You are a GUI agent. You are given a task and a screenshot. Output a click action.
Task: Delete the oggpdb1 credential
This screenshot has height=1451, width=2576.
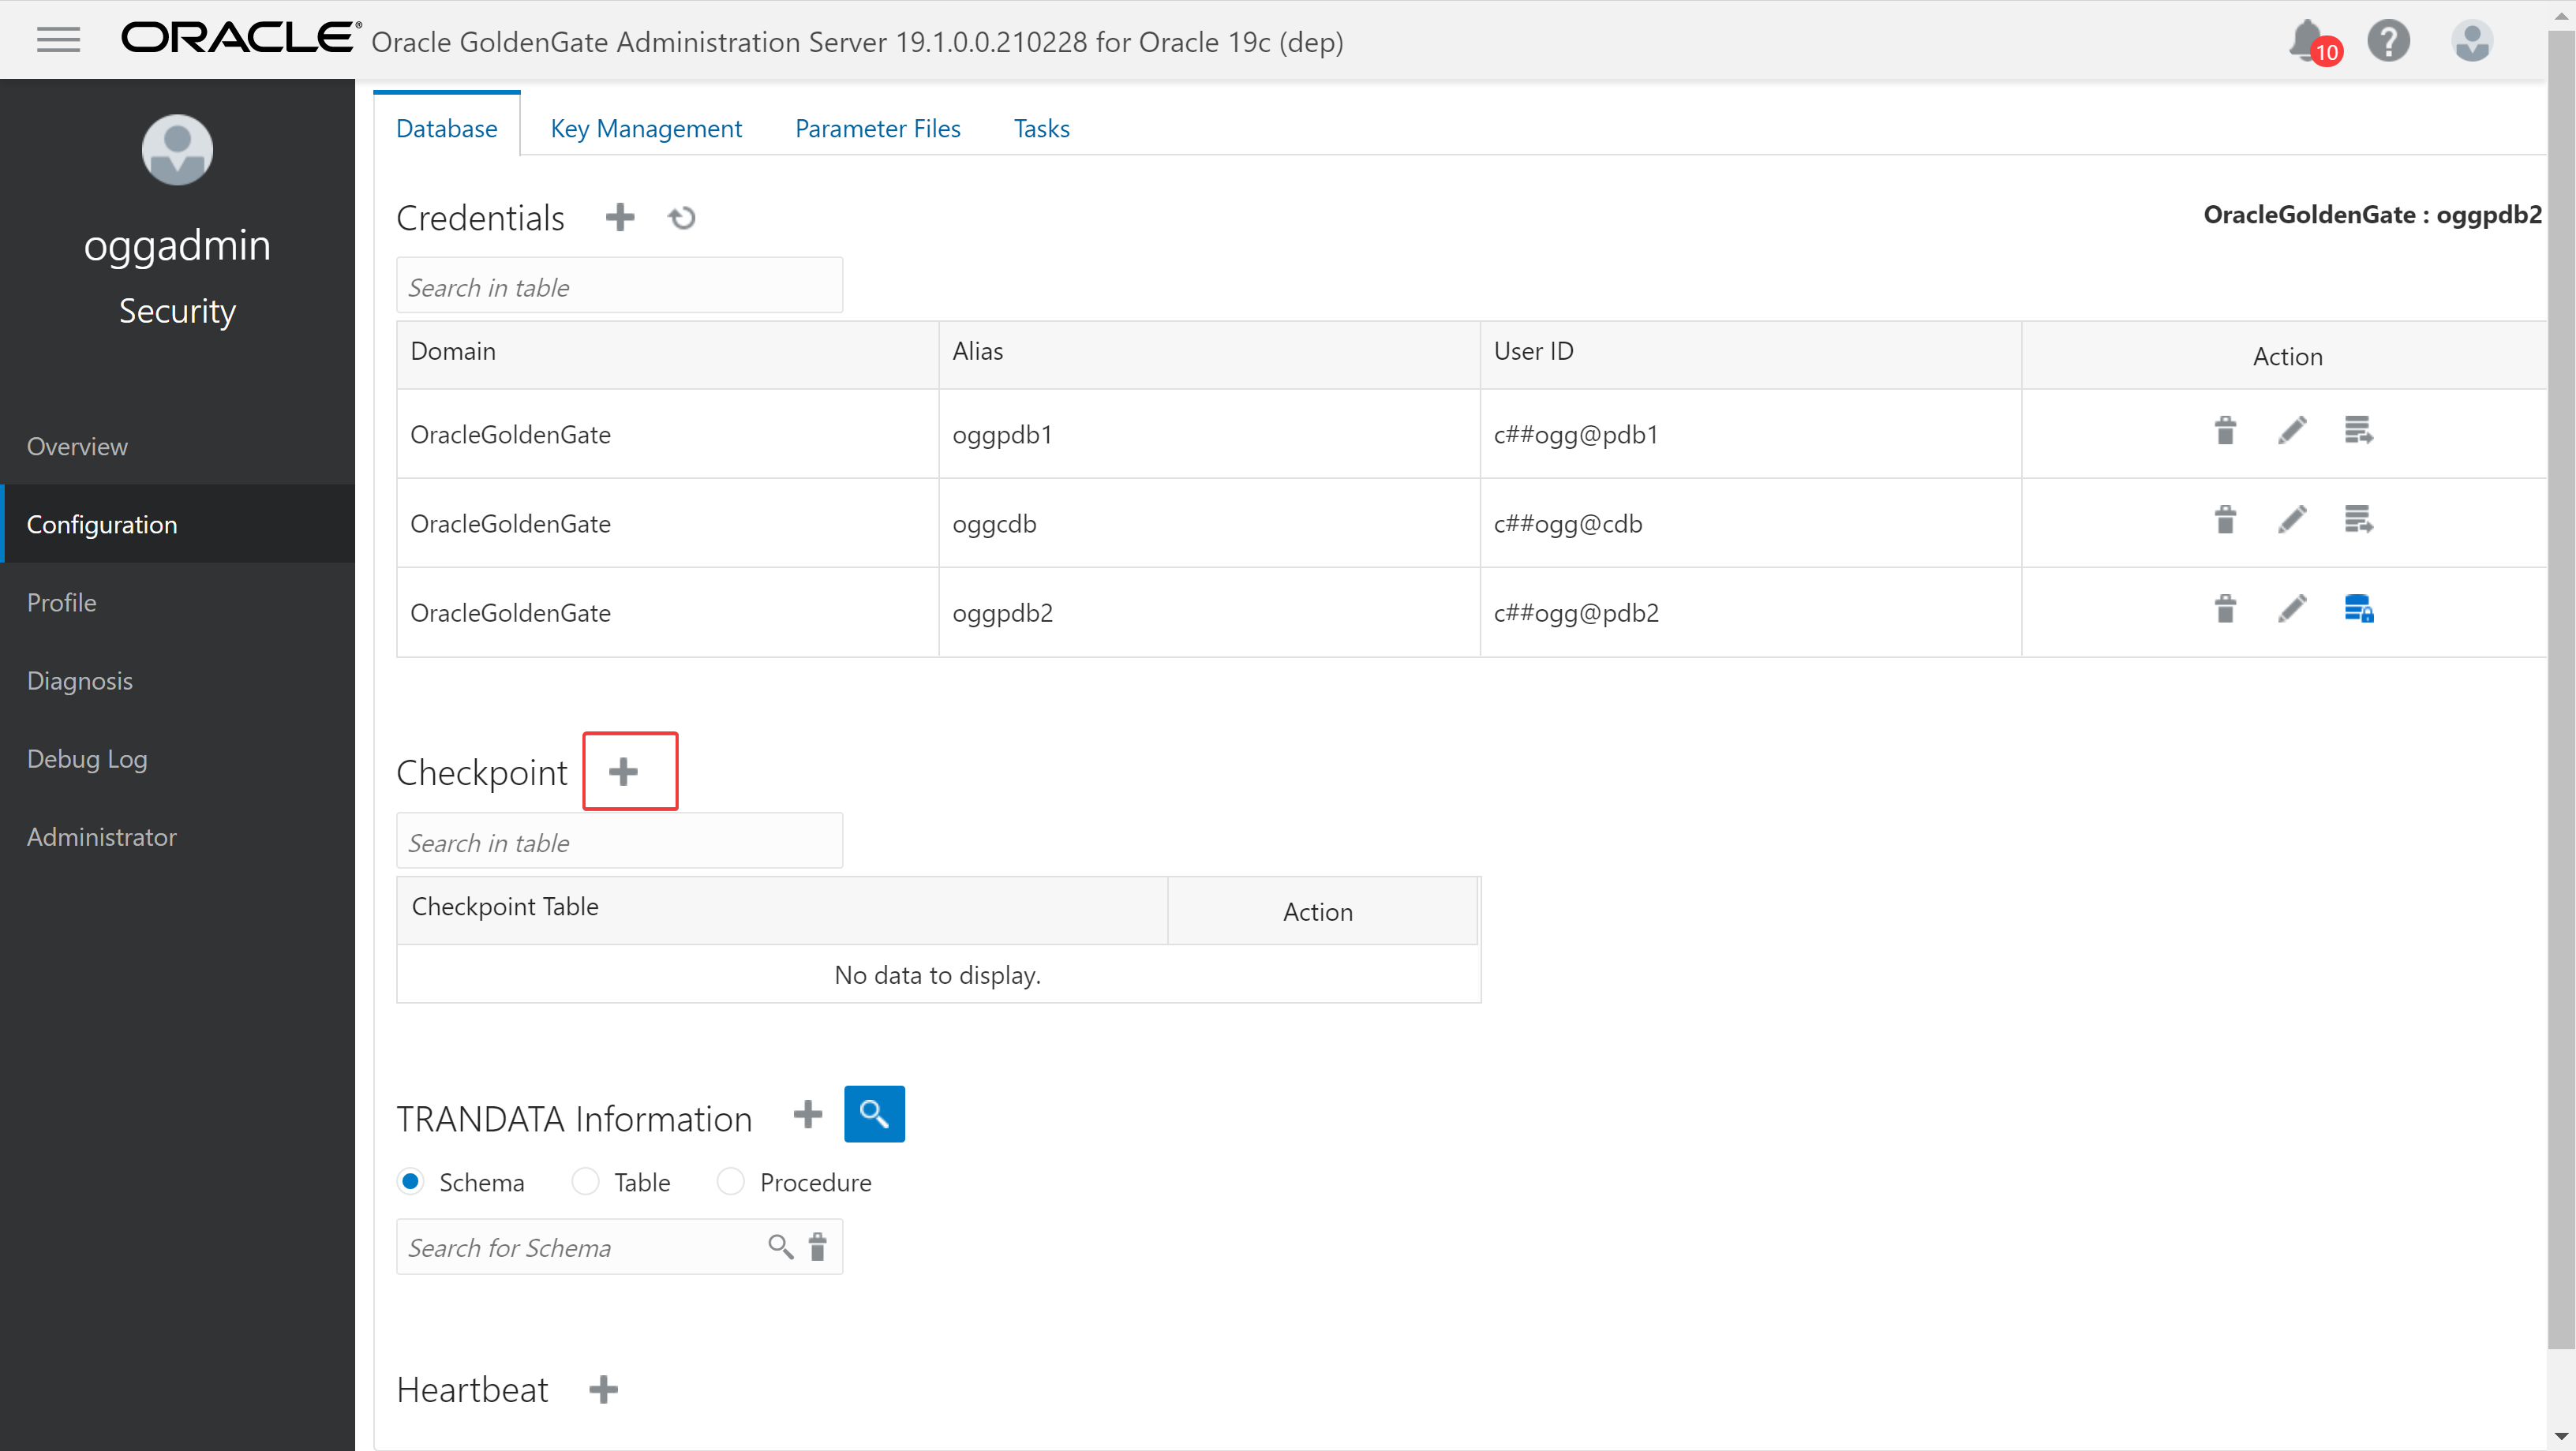click(2225, 431)
